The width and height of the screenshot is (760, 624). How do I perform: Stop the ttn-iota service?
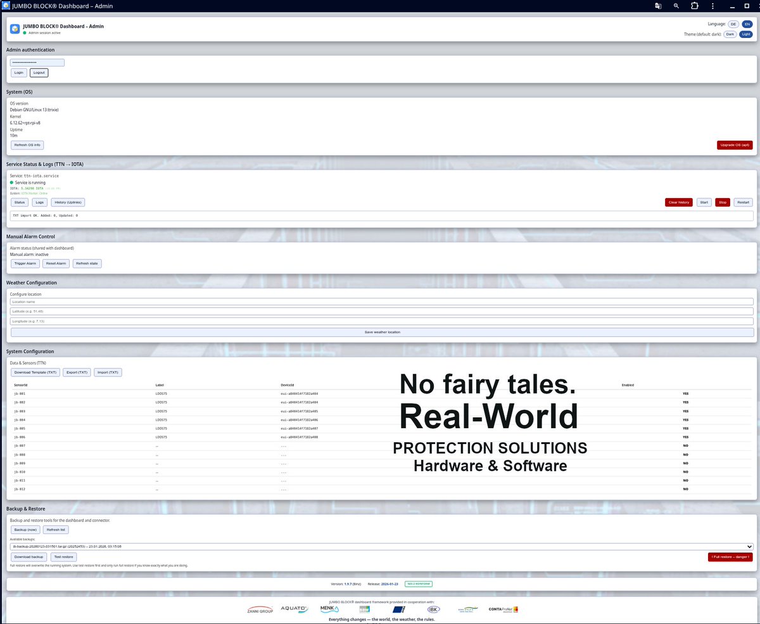point(723,203)
